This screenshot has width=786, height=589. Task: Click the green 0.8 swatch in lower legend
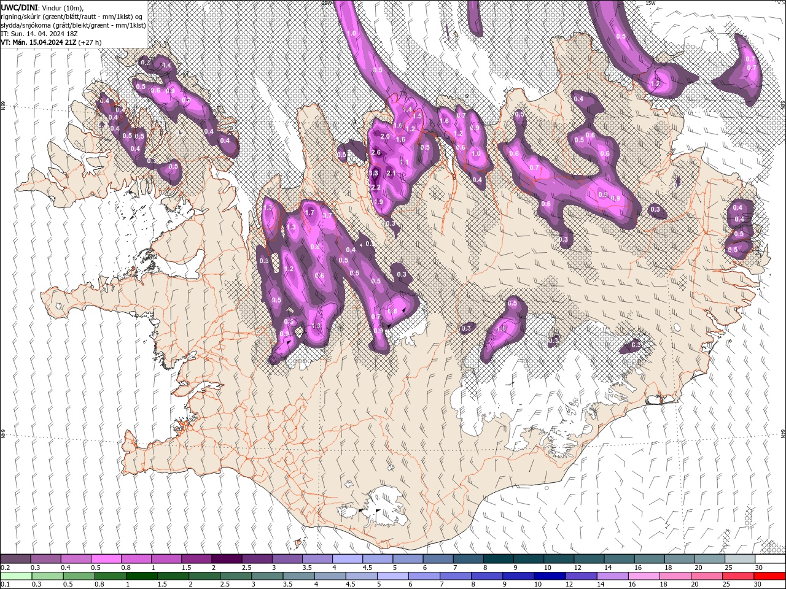coord(110,576)
